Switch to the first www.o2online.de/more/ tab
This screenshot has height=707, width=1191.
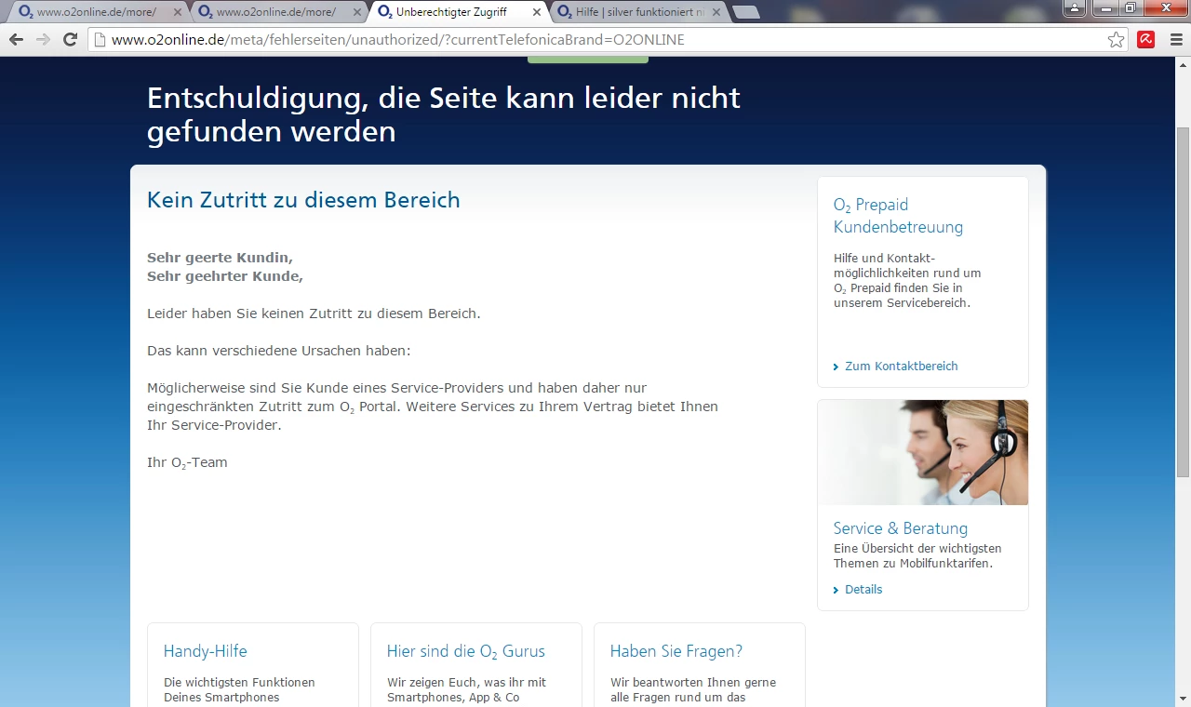[99, 13]
